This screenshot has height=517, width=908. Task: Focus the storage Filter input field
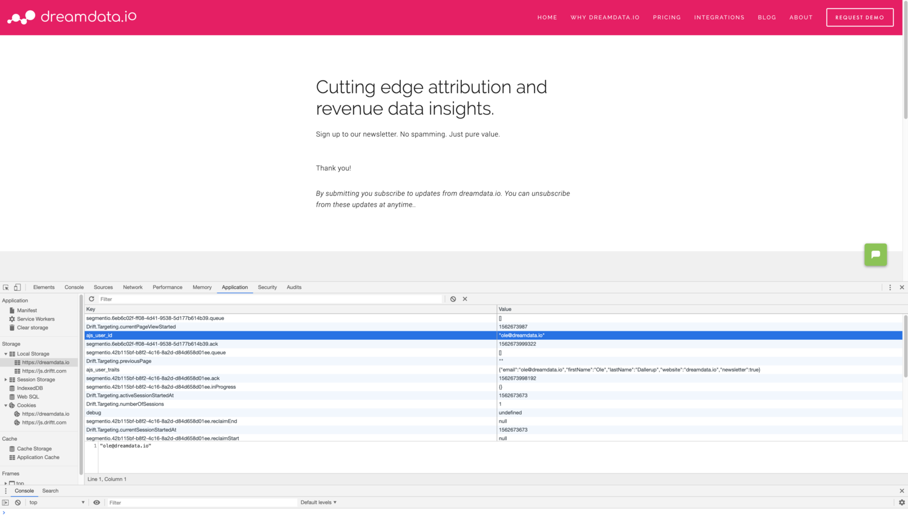pos(271,299)
